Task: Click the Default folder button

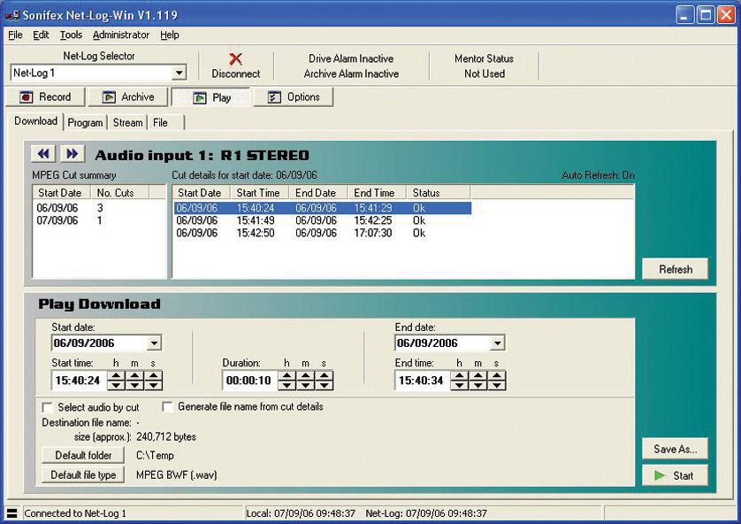Action: tap(83, 456)
